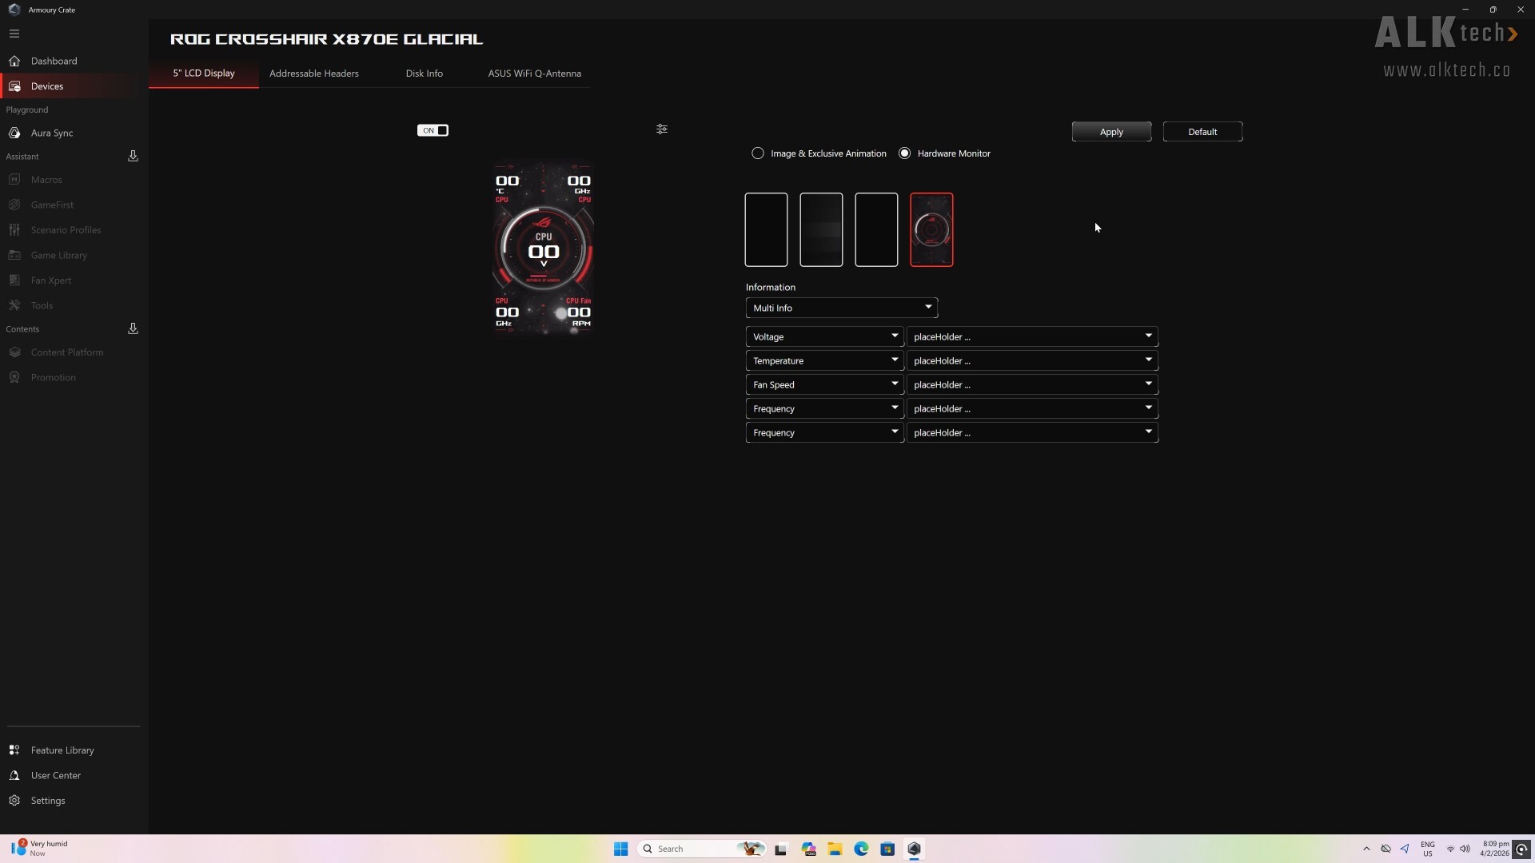
Task: Open the ASUS WiFi Q-Antenna tab
Action: [x=534, y=73]
